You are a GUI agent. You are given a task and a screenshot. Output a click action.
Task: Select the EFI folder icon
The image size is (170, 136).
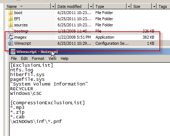click(10, 19)
